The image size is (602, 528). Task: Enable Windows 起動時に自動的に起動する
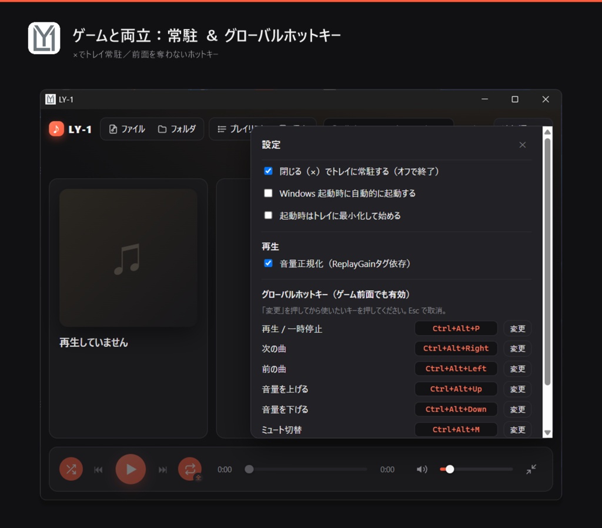(x=268, y=193)
